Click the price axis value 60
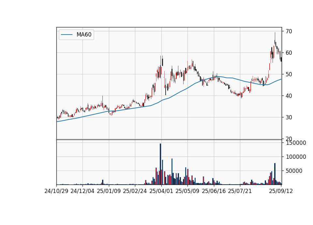Image resolution: width=313 pixels, height=225 pixels. (x=289, y=53)
